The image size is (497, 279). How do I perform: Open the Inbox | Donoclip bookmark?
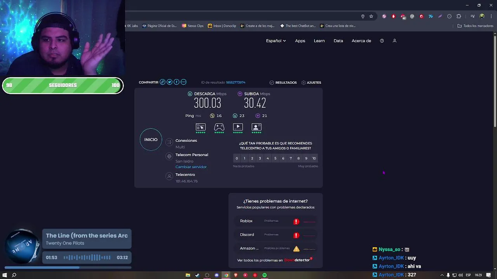pyautogui.click(x=222, y=26)
